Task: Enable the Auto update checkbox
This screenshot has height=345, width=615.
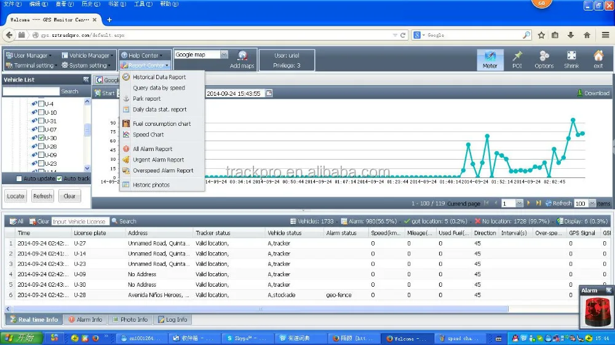Action: (19, 179)
